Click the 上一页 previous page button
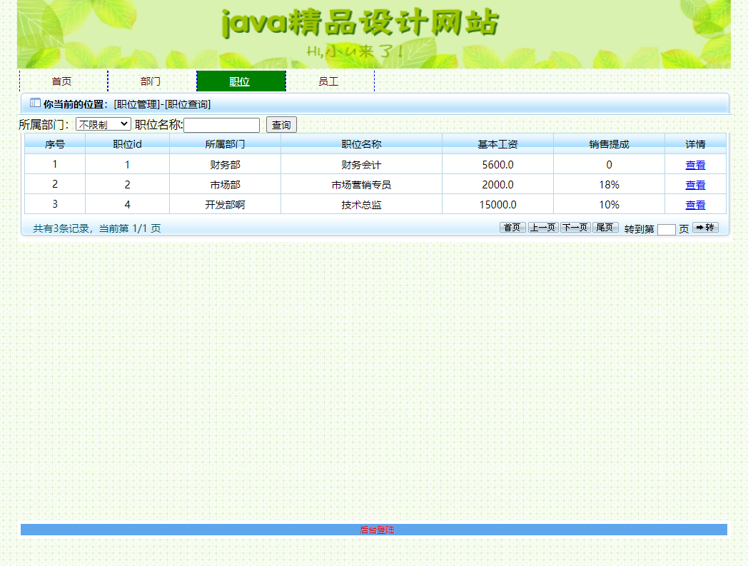Screen dimensions: 748x566 point(542,228)
